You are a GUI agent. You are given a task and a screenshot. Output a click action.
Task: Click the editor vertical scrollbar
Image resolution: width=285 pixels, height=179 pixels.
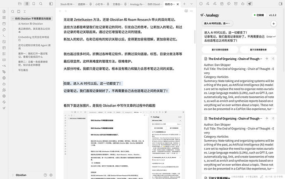pyautogui.click(x=195, y=37)
